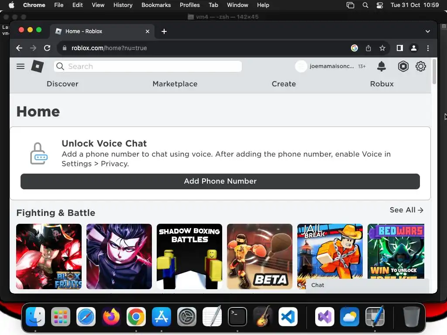The height and width of the screenshot is (335, 447).
Task: Click the Add Phone Number button
Action: [220, 181]
